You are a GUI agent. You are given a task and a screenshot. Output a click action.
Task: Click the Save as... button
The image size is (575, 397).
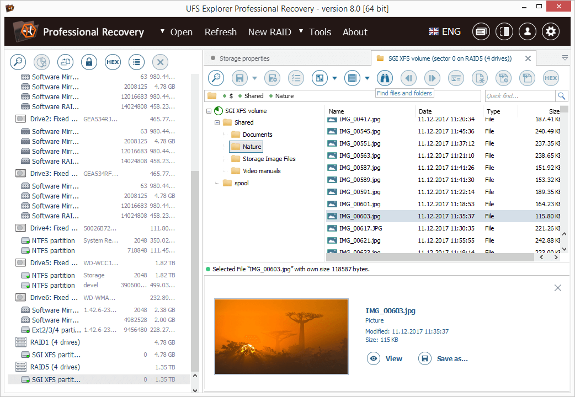pyautogui.click(x=451, y=358)
